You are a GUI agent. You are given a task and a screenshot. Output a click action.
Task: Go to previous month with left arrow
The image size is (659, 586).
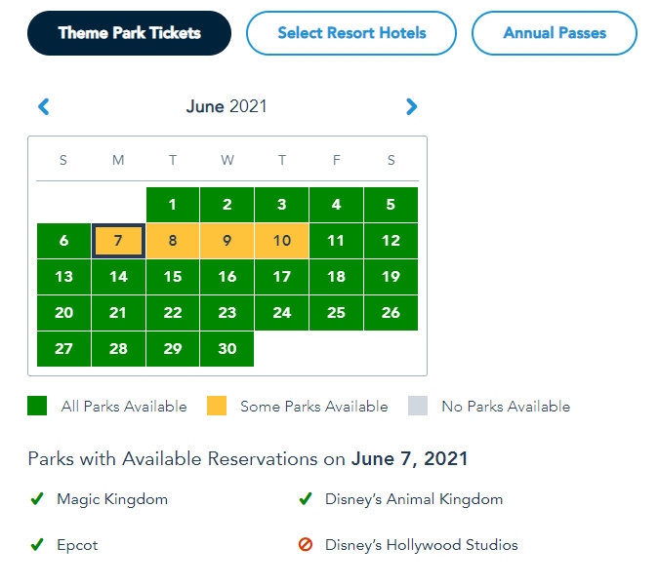[x=43, y=107]
